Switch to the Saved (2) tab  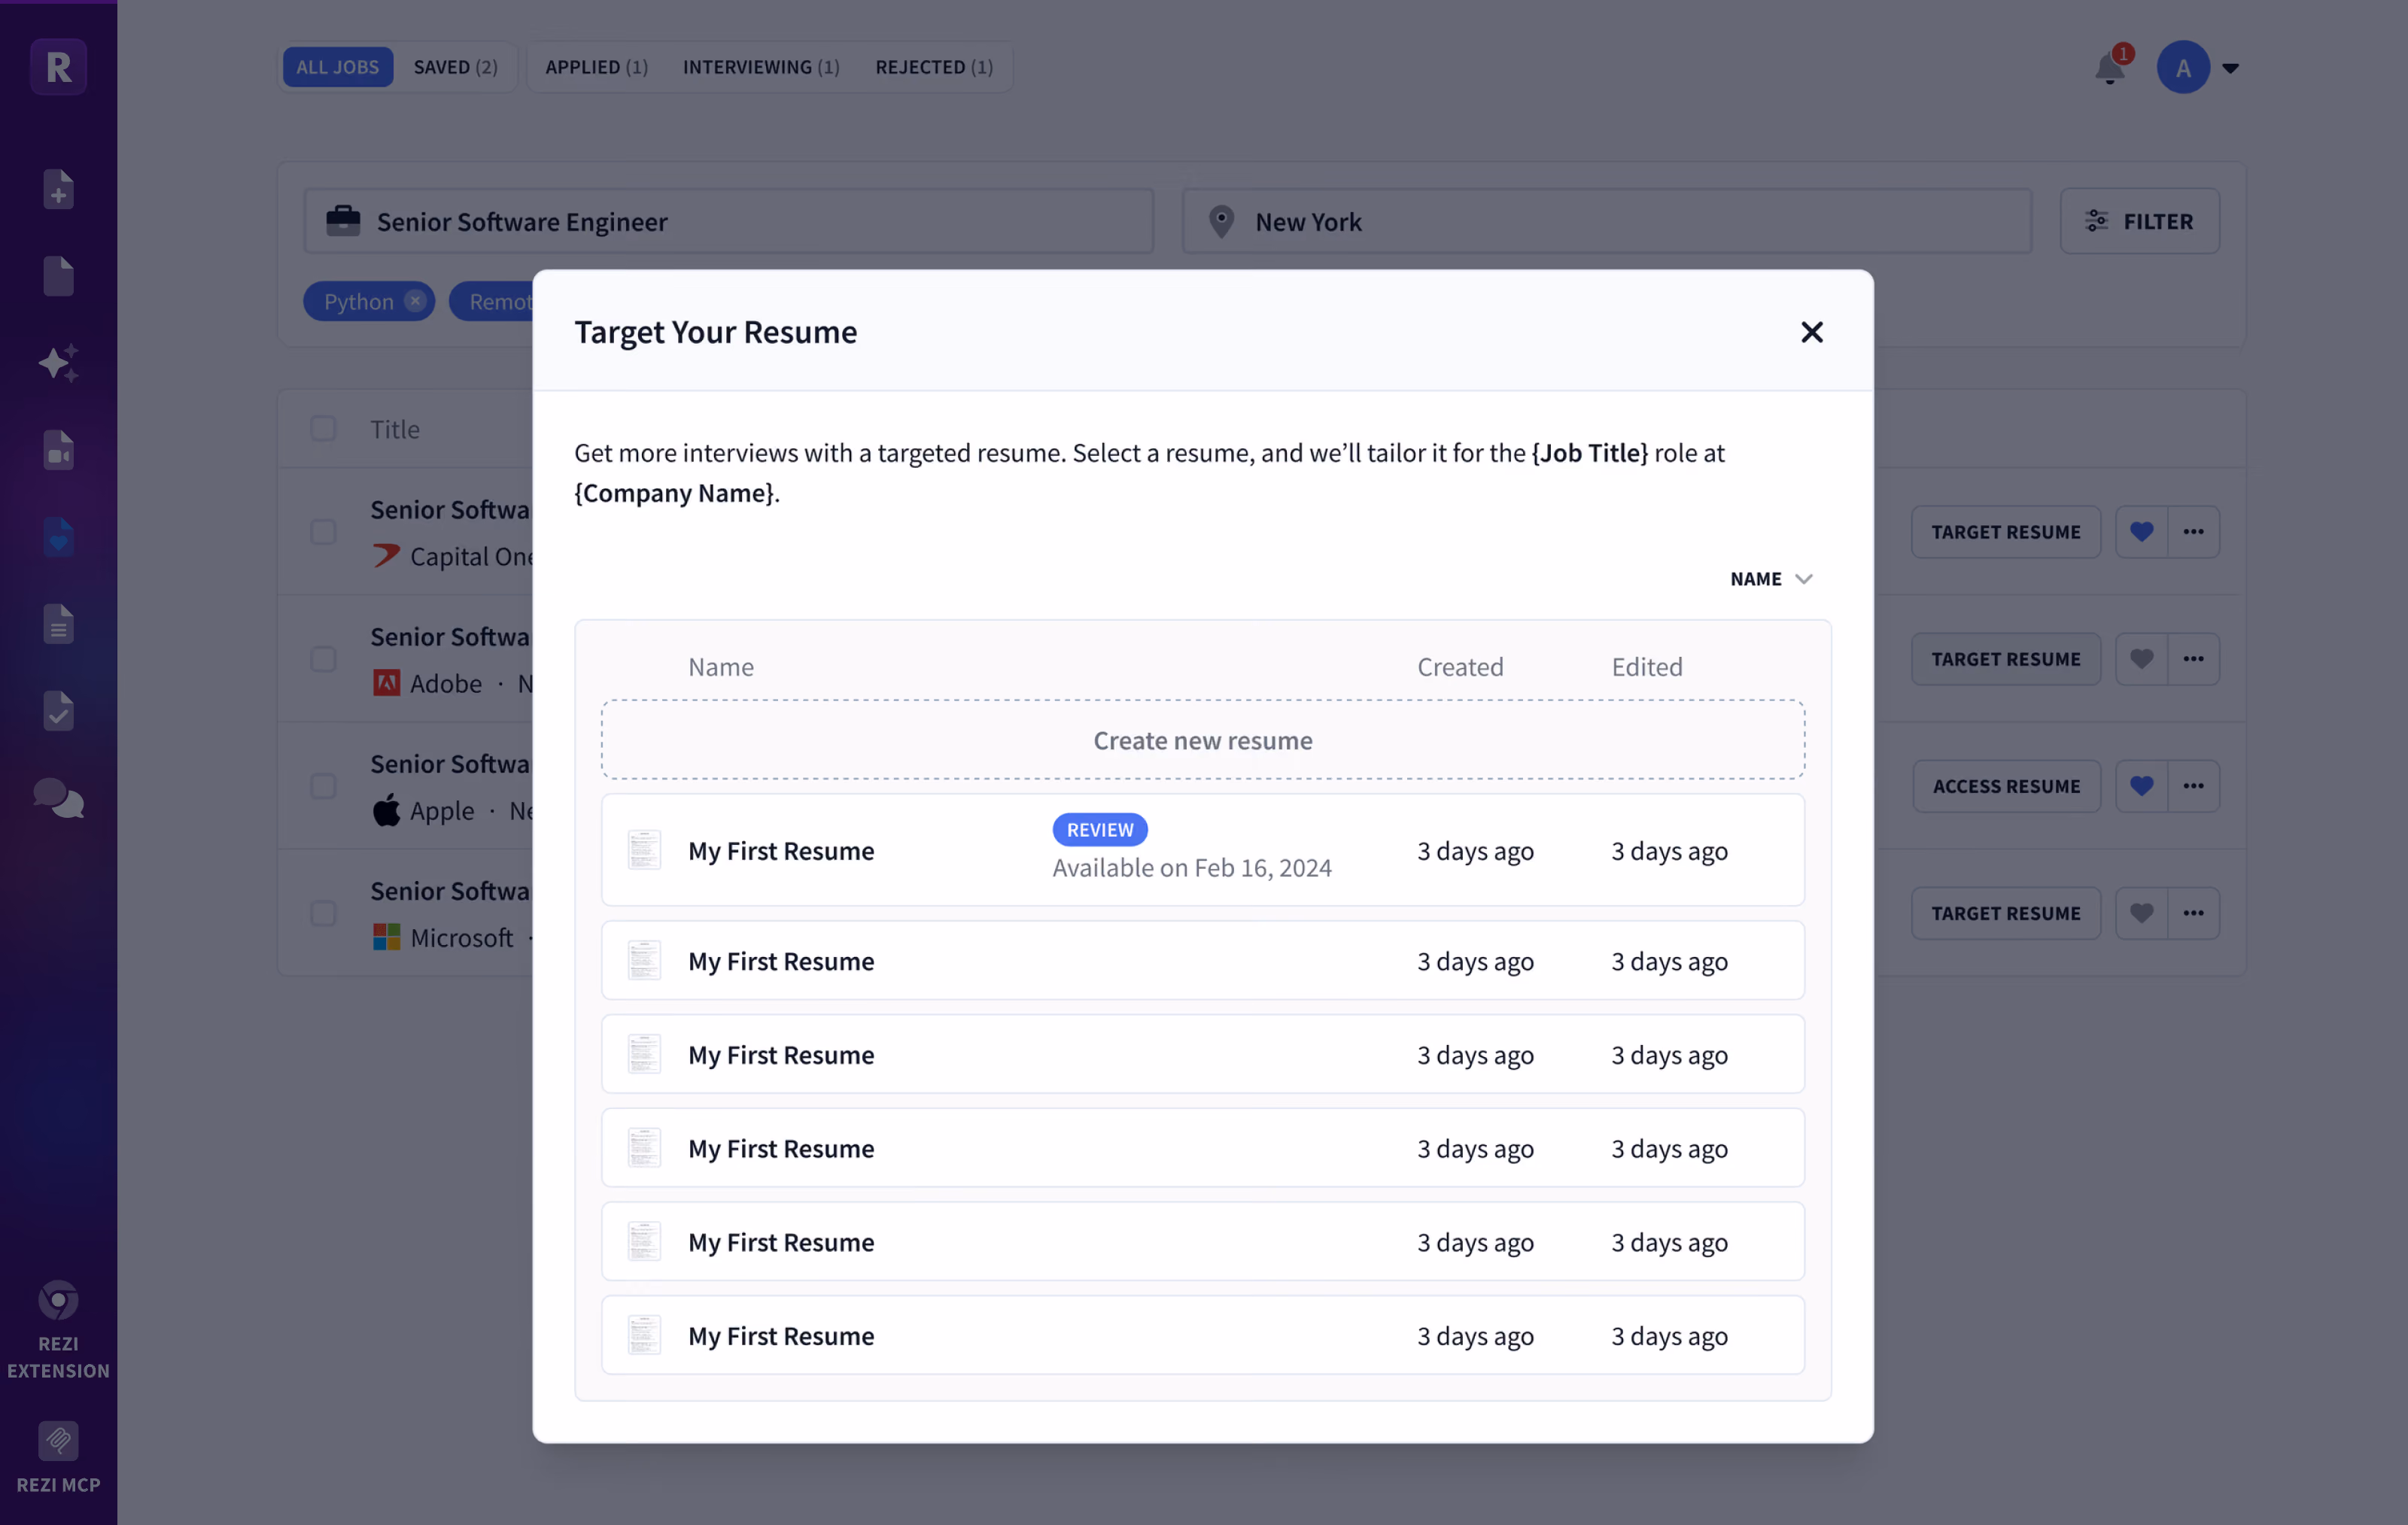click(456, 67)
